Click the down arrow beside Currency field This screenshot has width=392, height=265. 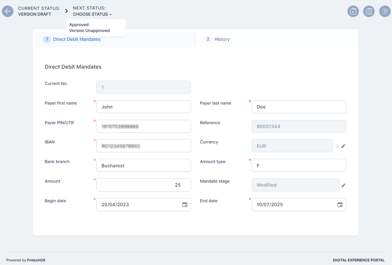click(337, 146)
